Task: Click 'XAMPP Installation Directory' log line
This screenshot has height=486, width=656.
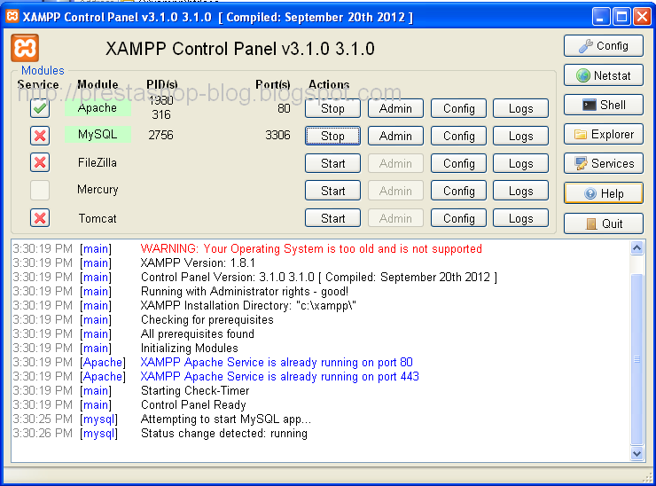Action: click(x=248, y=306)
